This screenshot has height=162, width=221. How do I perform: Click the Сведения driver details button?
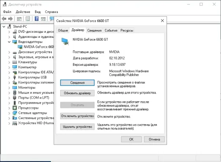[77, 83]
